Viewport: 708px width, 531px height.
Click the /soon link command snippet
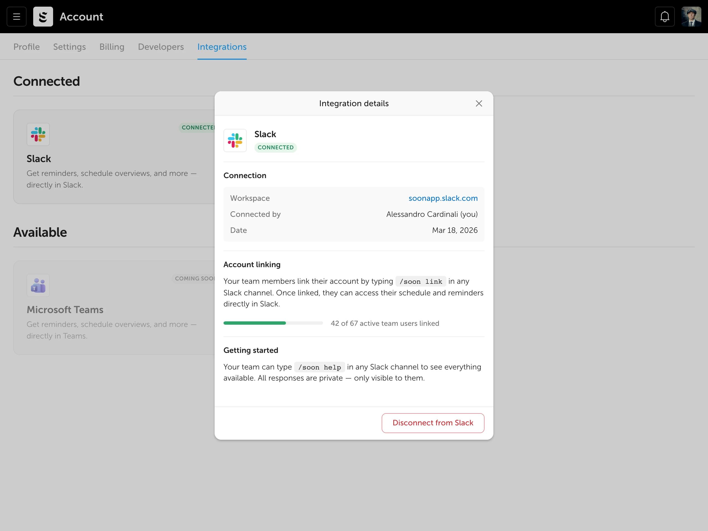tap(421, 281)
